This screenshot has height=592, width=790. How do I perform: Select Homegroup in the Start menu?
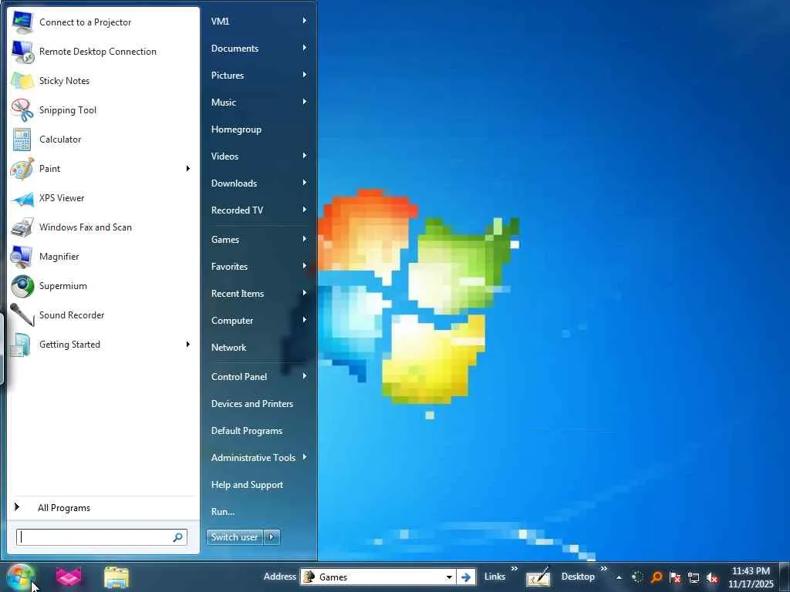[259, 129]
